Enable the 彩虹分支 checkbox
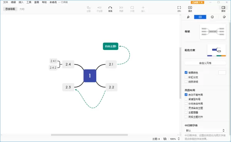Screen dimensions: 231x142 [186, 77]
